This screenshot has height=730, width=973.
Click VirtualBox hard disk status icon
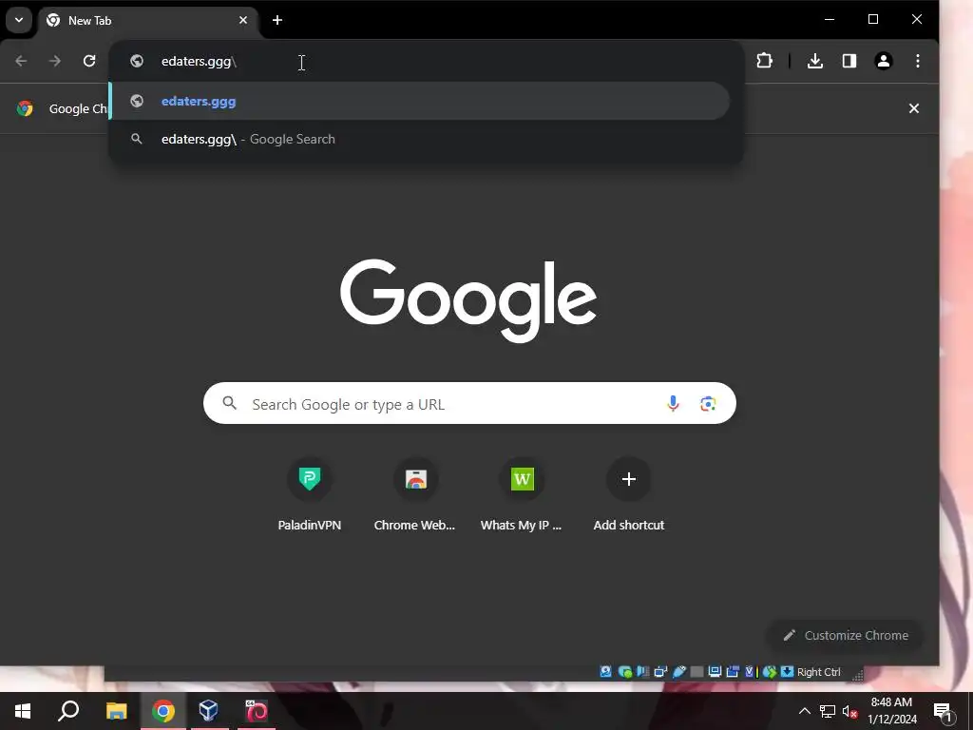click(x=605, y=672)
